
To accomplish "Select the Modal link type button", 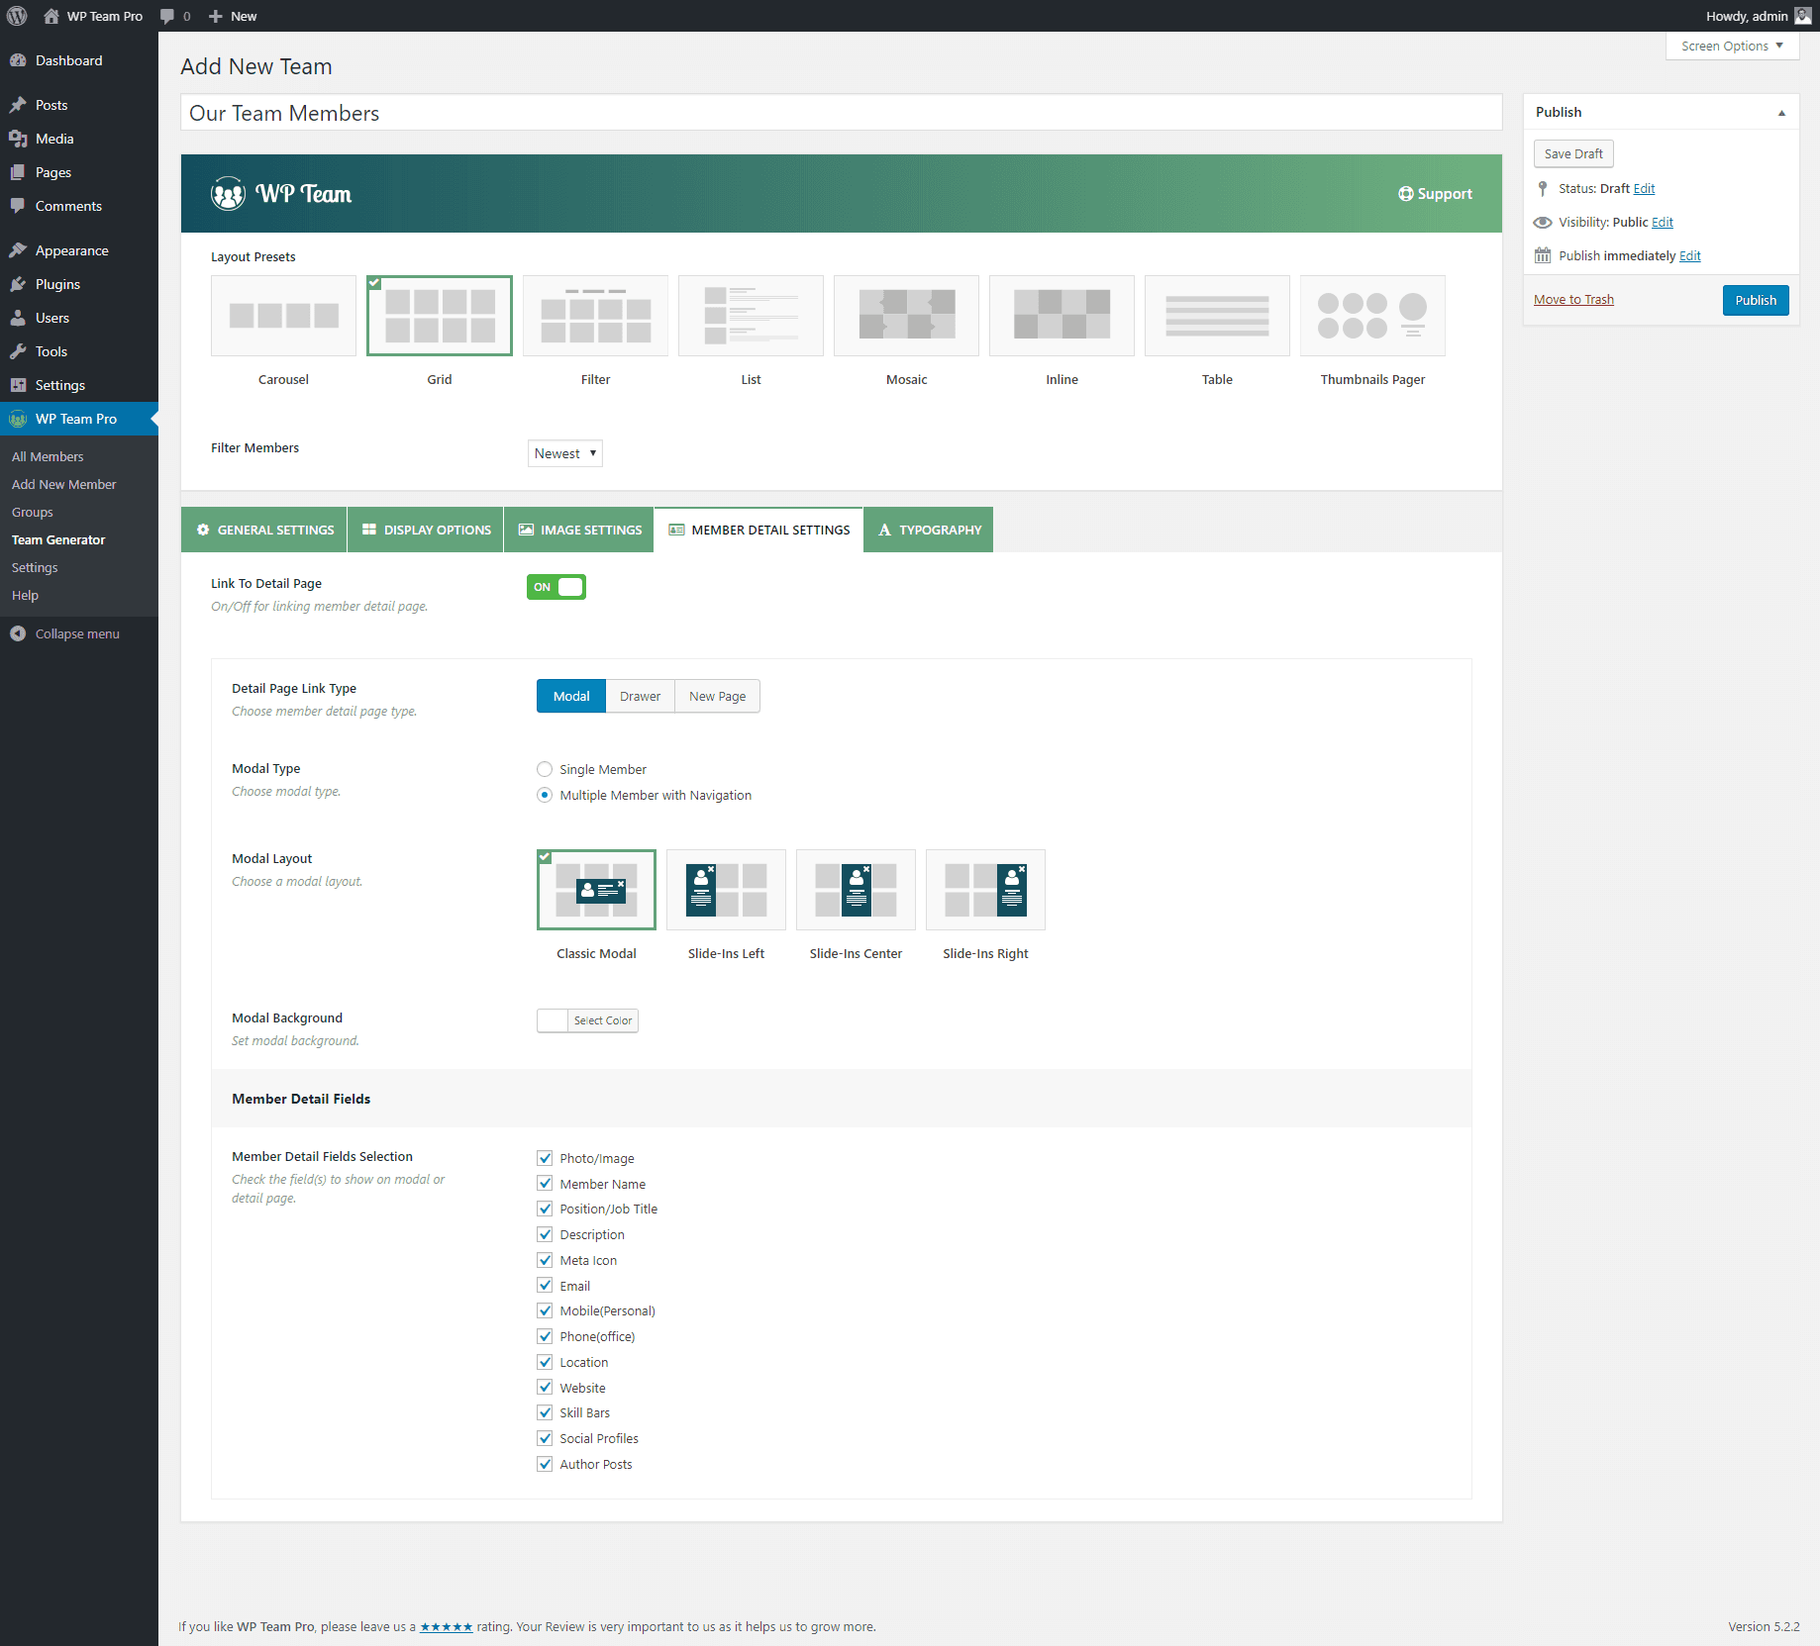I will 571,696.
